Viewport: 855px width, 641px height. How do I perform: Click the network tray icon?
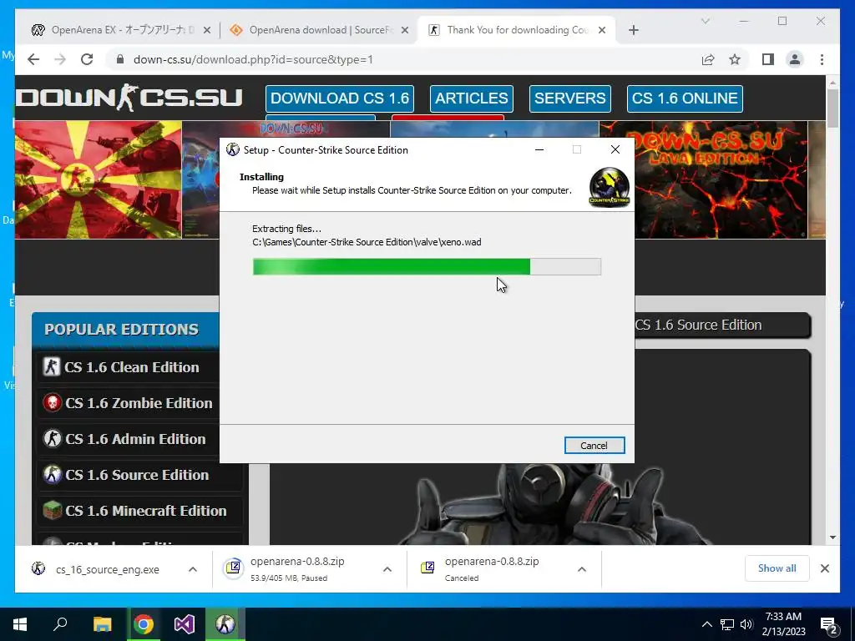coord(727,624)
